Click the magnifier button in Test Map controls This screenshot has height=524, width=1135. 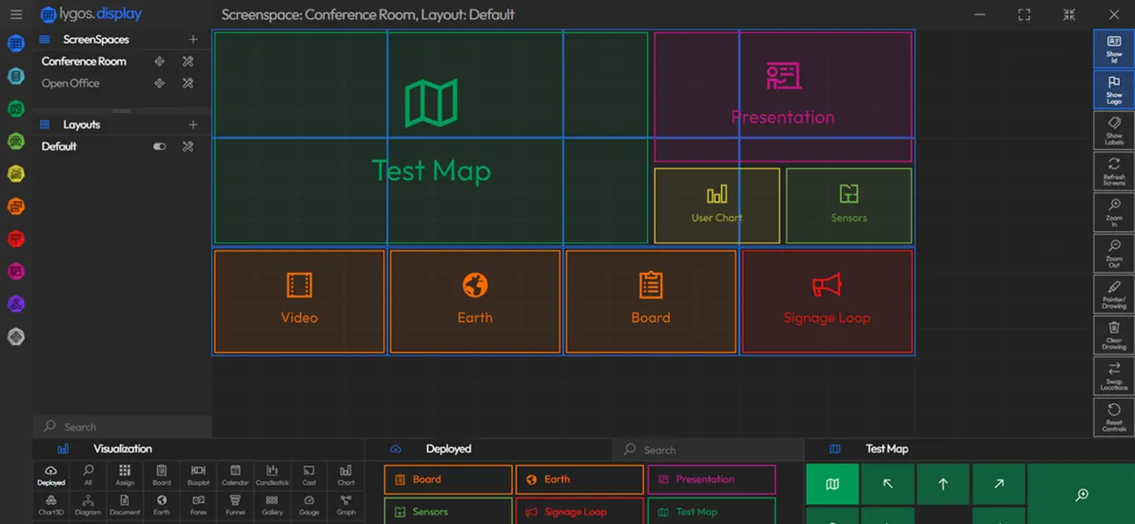click(1081, 494)
